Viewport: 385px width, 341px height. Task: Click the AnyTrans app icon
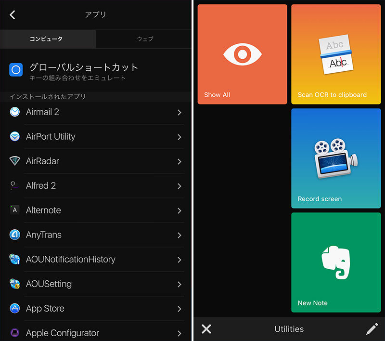[15, 235]
